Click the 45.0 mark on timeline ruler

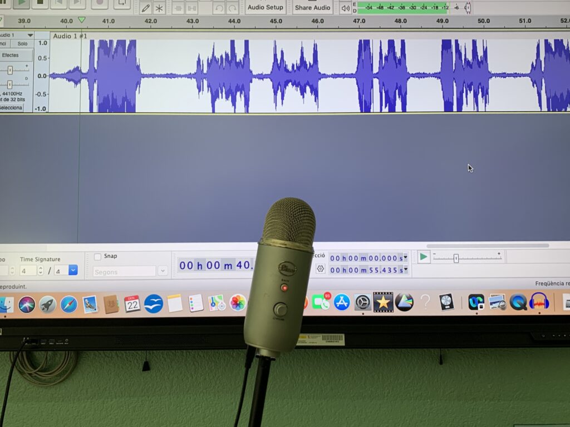[x=276, y=21]
